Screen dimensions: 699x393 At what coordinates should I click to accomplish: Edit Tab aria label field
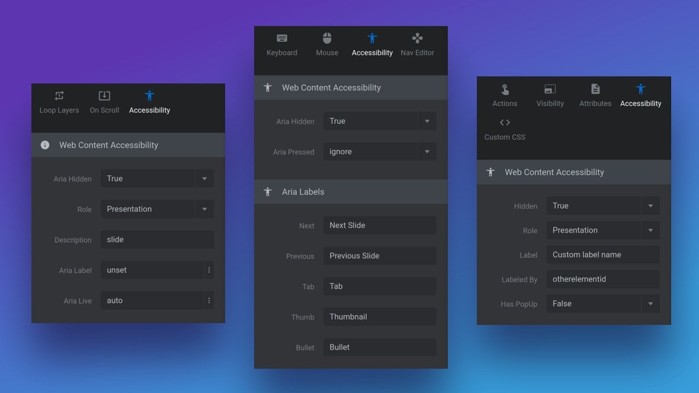pyautogui.click(x=380, y=286)
